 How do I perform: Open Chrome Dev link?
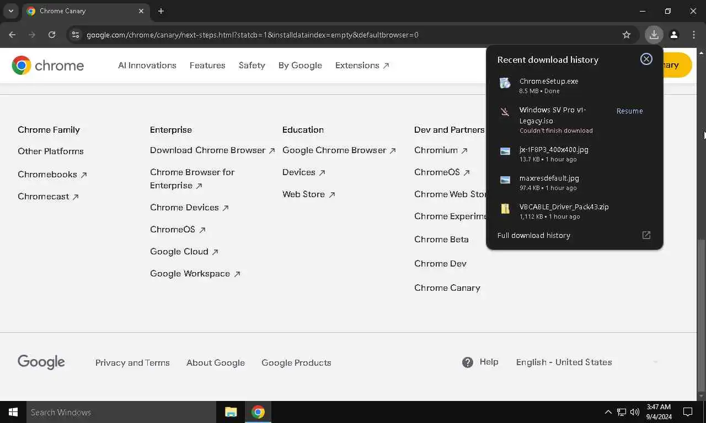(440, 264)
